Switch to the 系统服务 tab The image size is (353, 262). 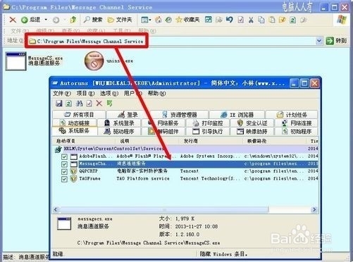(75, 131)
